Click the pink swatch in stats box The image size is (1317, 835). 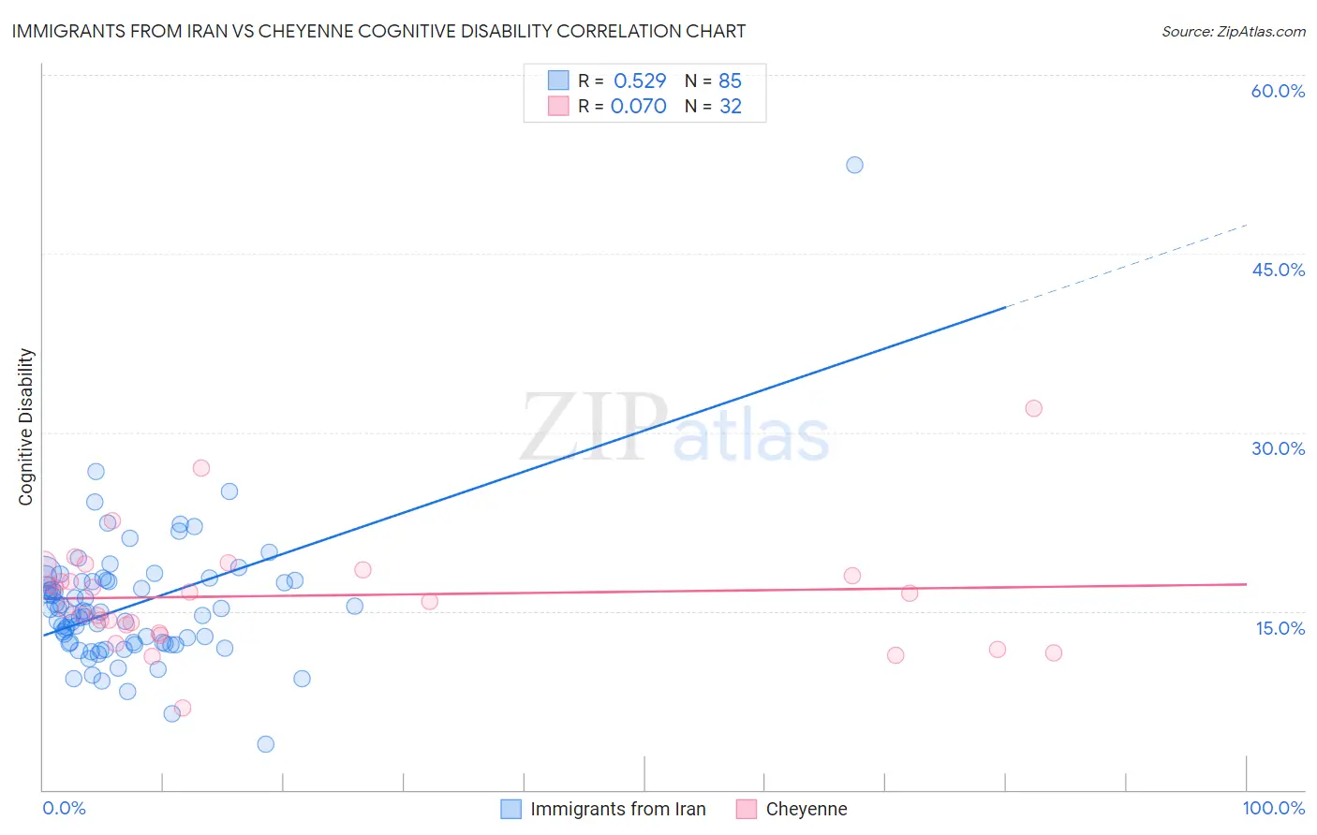[558, 106]
